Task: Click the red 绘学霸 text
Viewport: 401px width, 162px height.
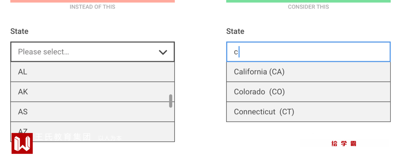Action: [x=344, y=144]
